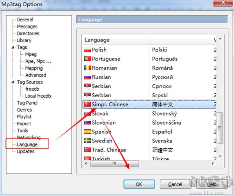
Task: Select the Tag Sources tree item
Action: point(30,82)
